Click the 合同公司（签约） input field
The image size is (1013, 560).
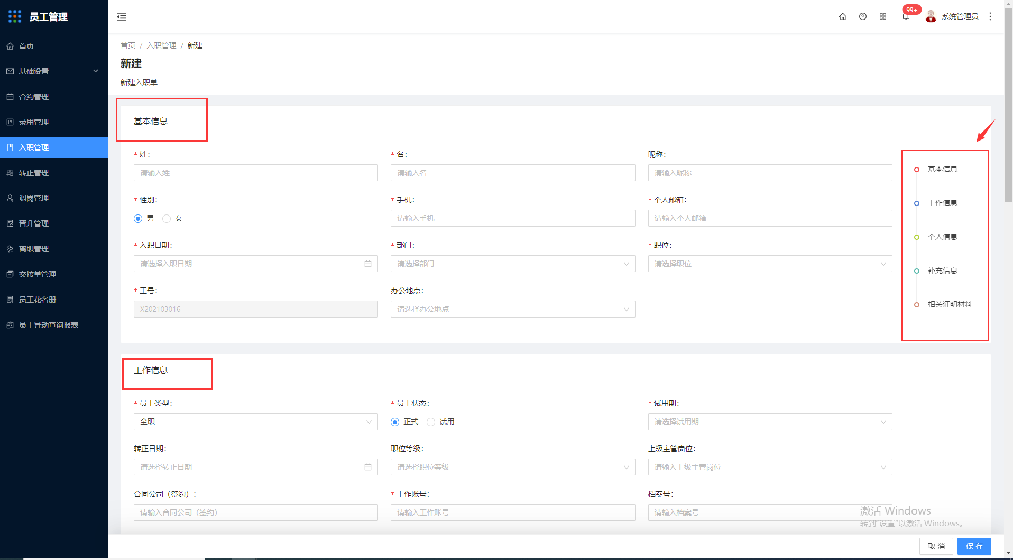(x=256, y=512)
